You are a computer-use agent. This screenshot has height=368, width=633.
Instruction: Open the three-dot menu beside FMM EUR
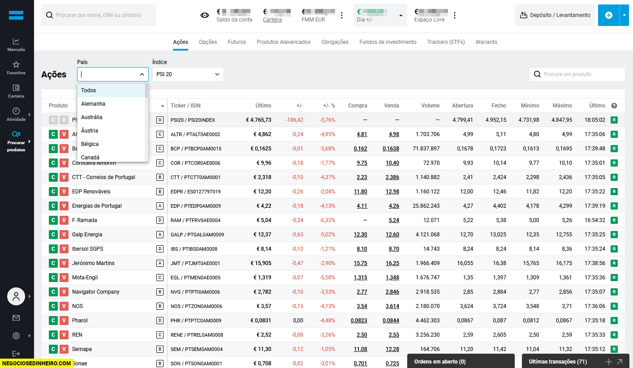342,15
